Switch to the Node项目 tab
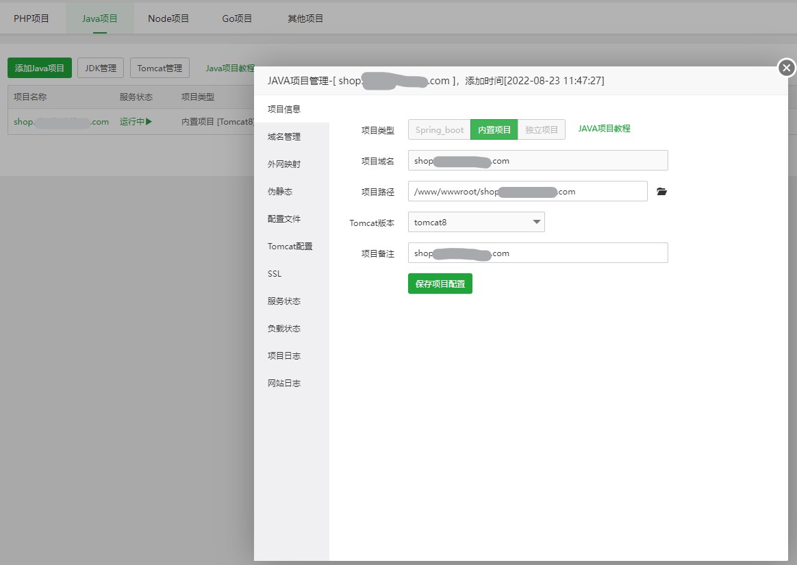The image size is (797, 565). pyautogui.click(x=168, y=18)
